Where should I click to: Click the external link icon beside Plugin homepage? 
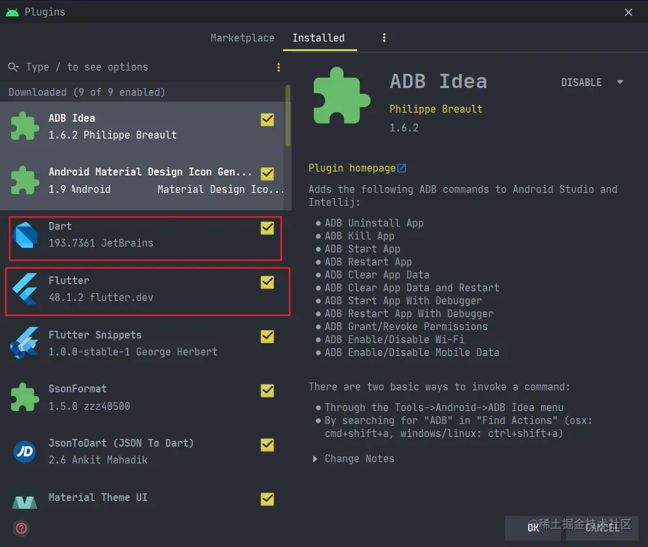click(402, 168)
